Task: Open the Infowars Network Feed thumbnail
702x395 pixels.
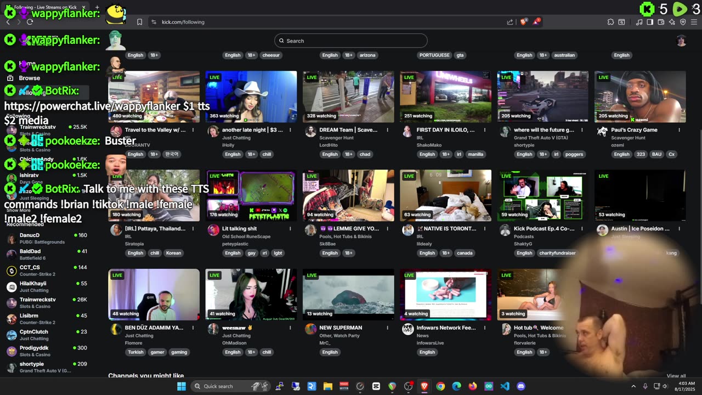Action: (445, 295)
